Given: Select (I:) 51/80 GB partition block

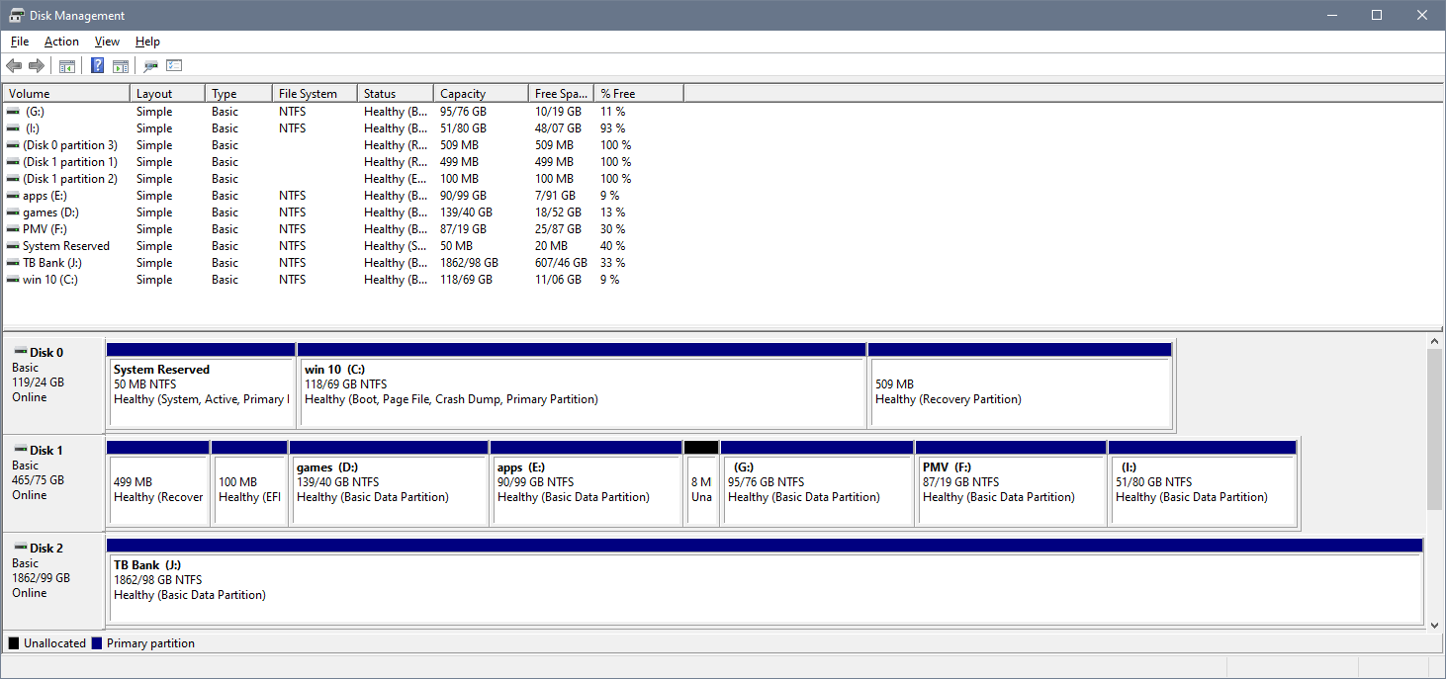Looking at the screenshot, I should 1203,483.
